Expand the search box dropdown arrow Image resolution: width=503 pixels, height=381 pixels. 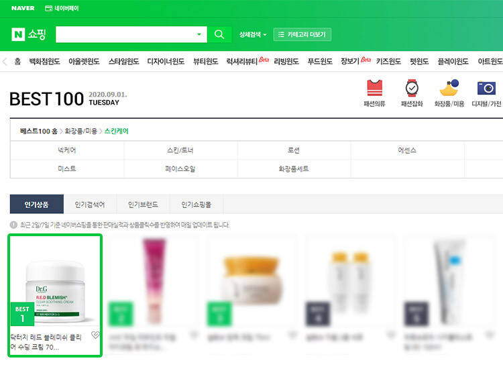pyautogui.click(x=199, y=34)
